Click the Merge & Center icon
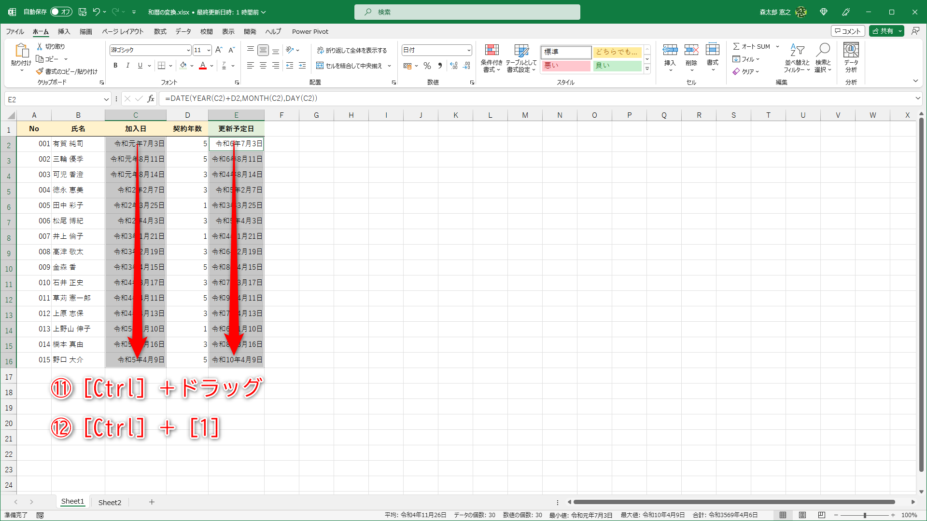The height and width of the screenshot is (521, 927). [x=320, y=66]
